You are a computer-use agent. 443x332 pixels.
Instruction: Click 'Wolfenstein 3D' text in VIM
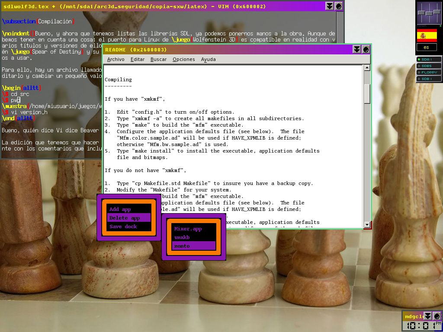214,40
